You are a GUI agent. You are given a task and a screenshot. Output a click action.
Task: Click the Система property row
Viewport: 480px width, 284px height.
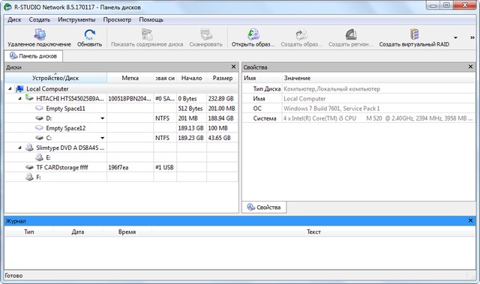[x=358, y=118]
